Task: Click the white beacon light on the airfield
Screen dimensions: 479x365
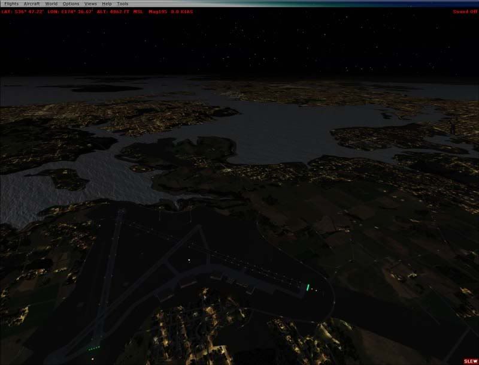Action: pos(189,260)
